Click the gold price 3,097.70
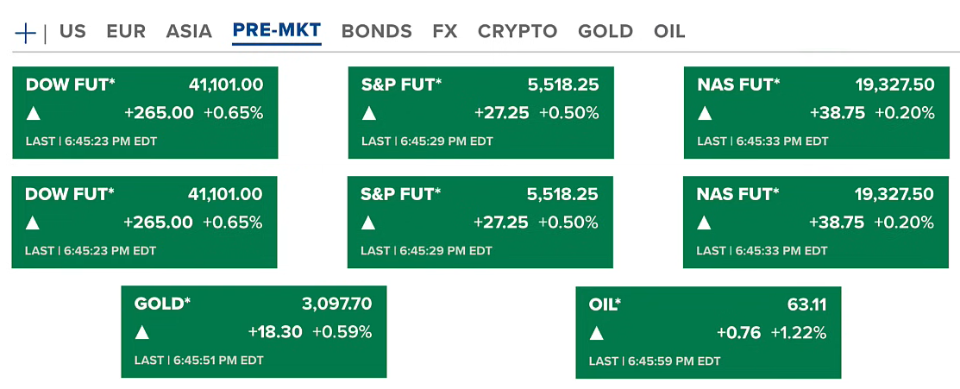 (336, 304)
